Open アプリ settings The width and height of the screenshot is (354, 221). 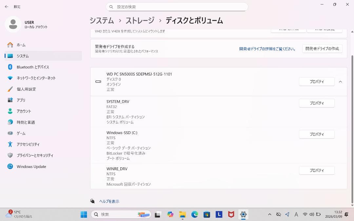click(x=43, y=100)
